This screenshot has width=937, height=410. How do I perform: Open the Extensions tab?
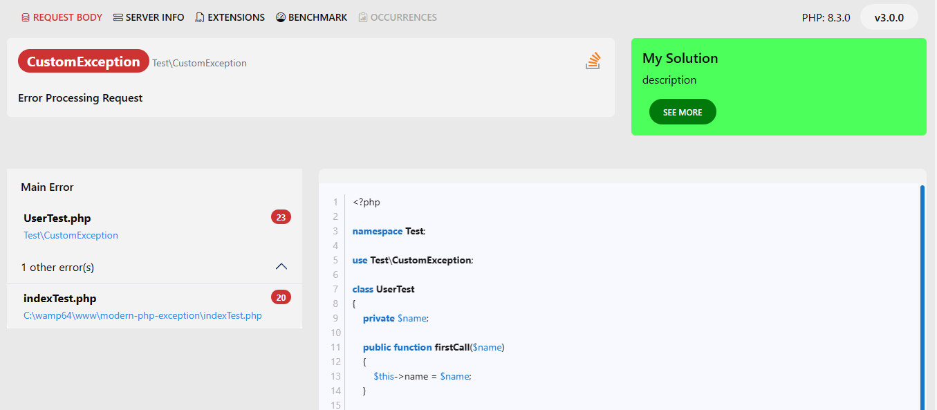tap(230, 17)
